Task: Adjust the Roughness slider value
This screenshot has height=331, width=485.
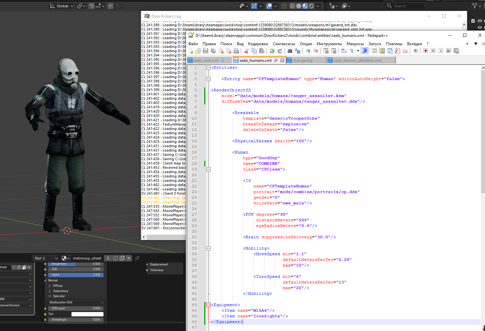Action: 76,264
